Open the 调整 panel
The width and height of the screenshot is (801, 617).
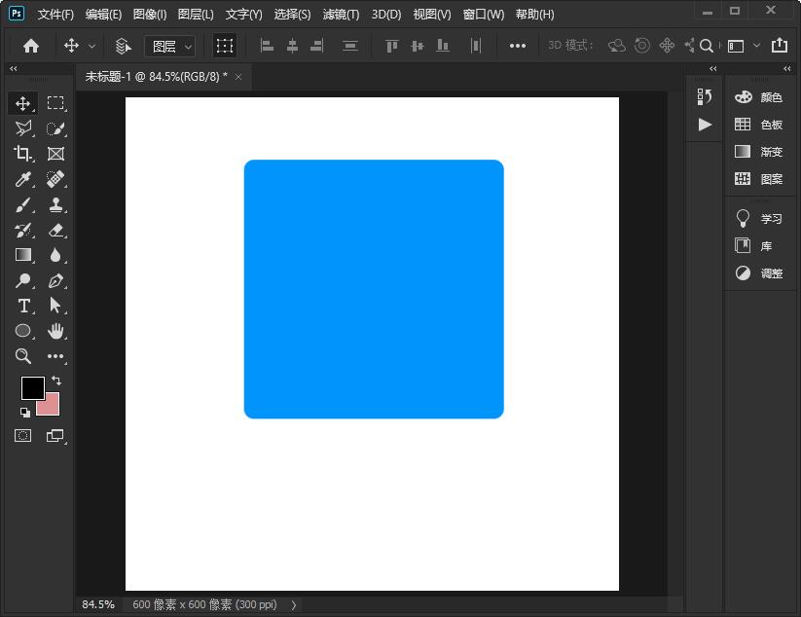coord(759,273)
